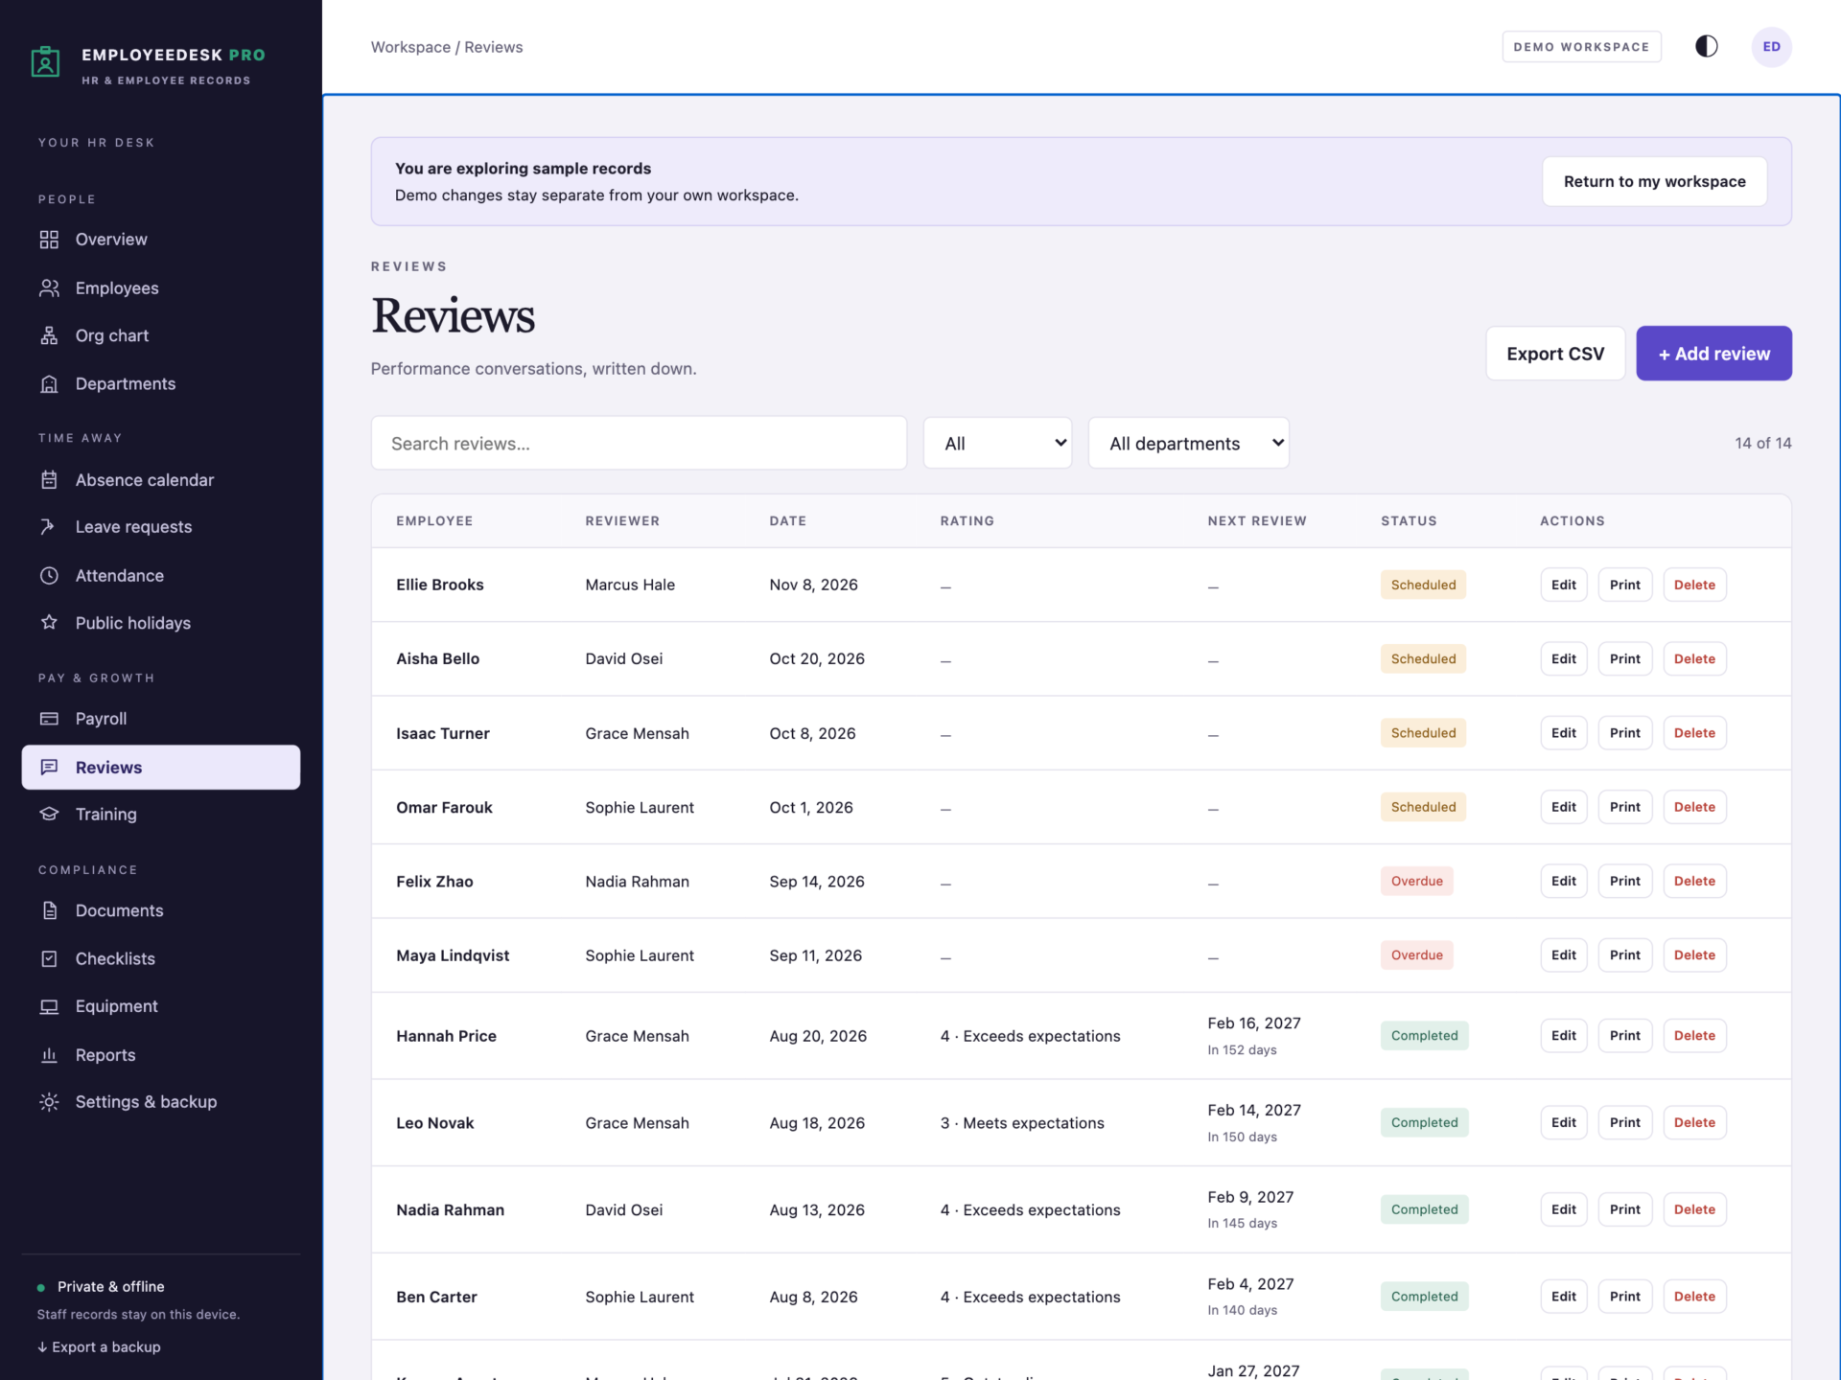This screenshot has width=1841, height=1380.
Task: Select Training in the sidebar
Action: click(161, 815)
